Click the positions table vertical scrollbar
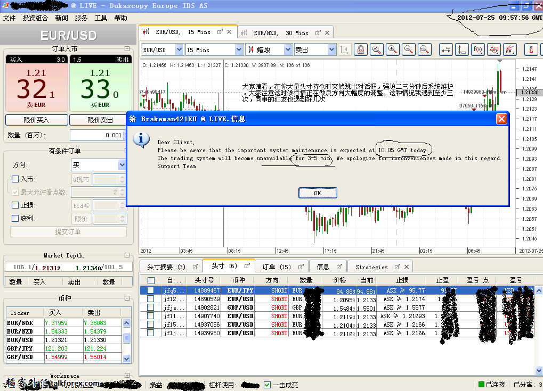 tap(539, 330)
